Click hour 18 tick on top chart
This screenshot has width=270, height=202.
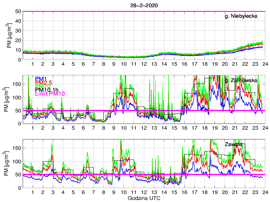[x=204, y=64]
